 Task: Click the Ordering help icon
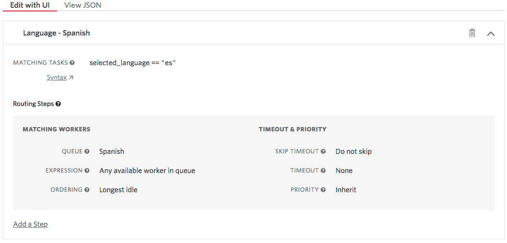pos(87,190)
